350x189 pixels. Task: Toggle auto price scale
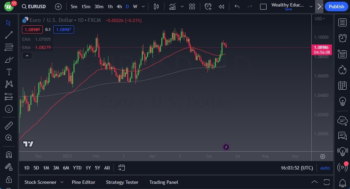click(325, 168)
